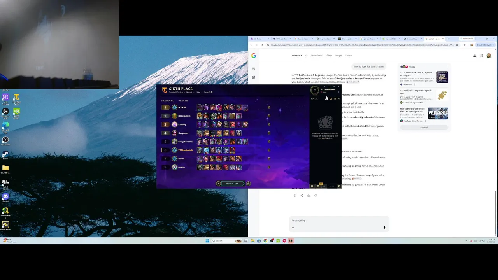Image resolution: width=498 pixels, height=280 pixels.
Task: Bookmark this page star icon
Action: point(457,45)
